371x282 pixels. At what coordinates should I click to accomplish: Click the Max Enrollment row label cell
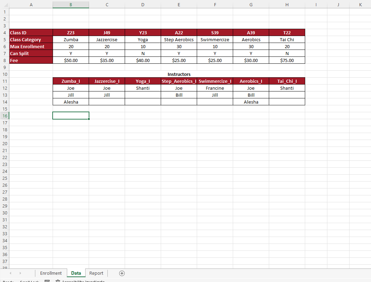(31, 46)
